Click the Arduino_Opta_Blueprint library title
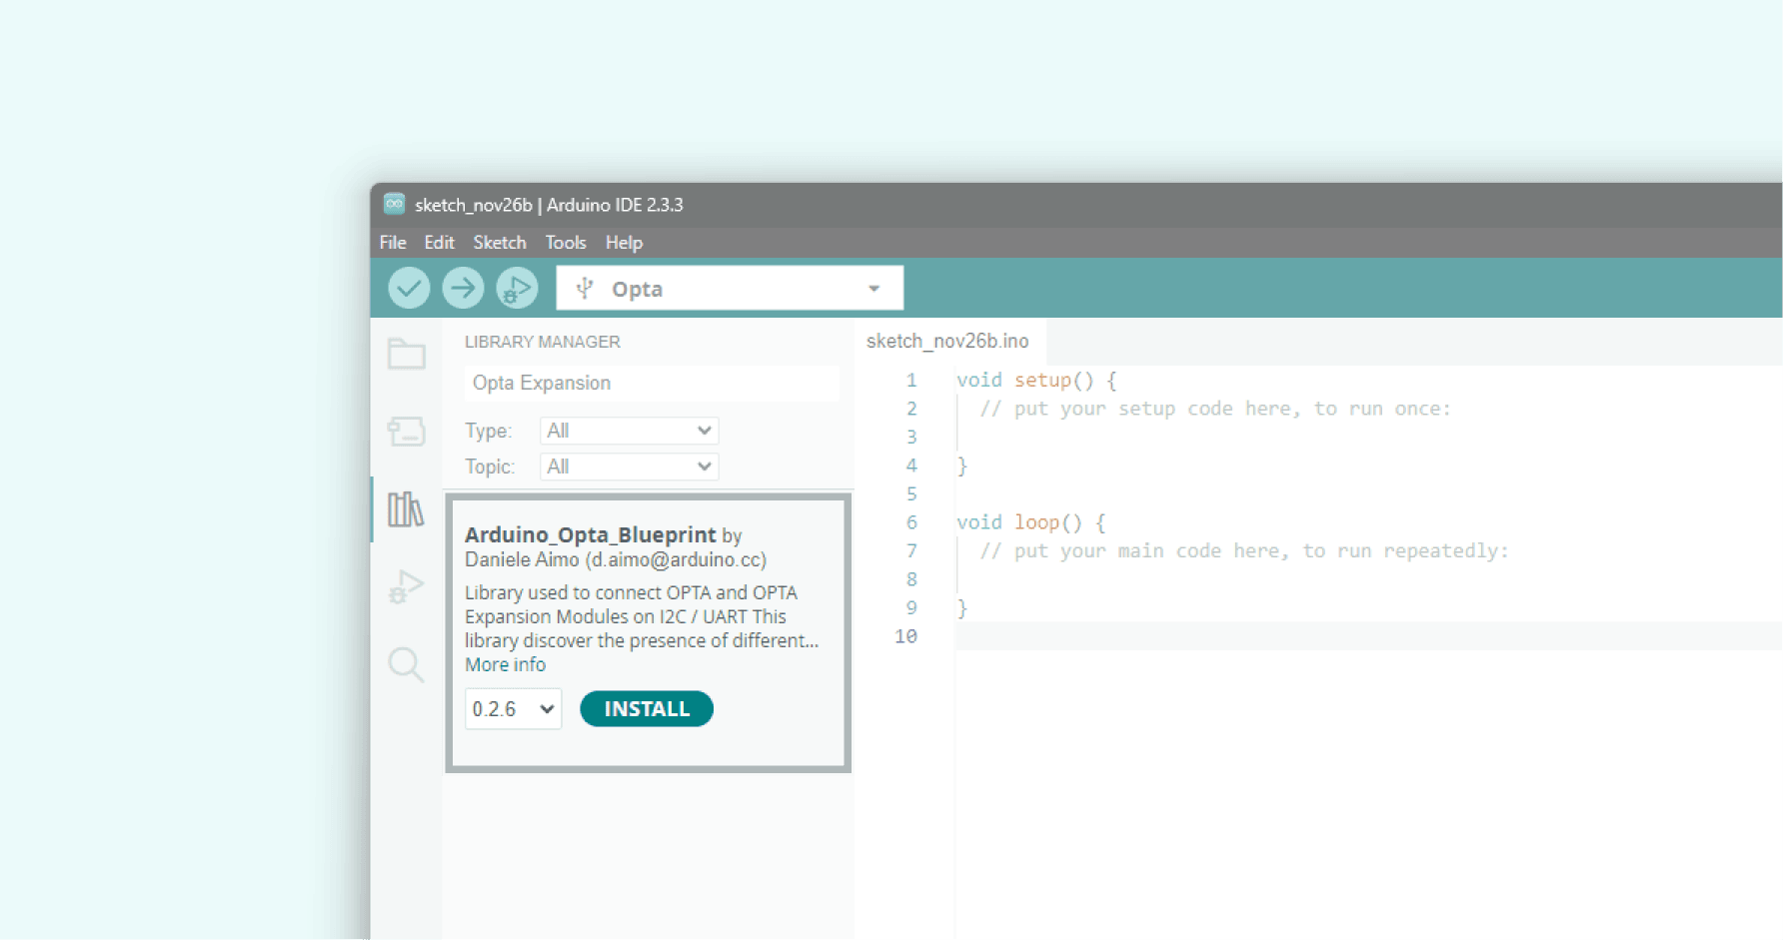1783x940 pixels. click(x=591, y=534)
